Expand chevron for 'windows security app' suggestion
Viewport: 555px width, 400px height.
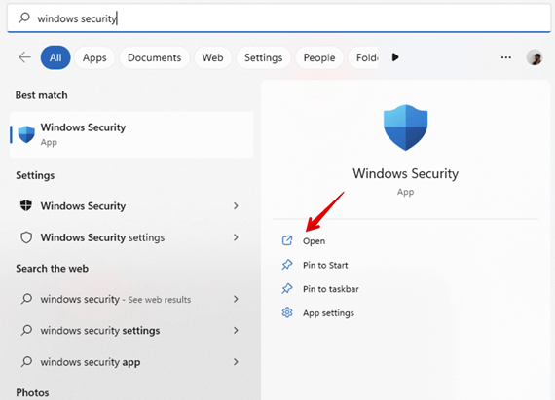[x=236, y=362]
